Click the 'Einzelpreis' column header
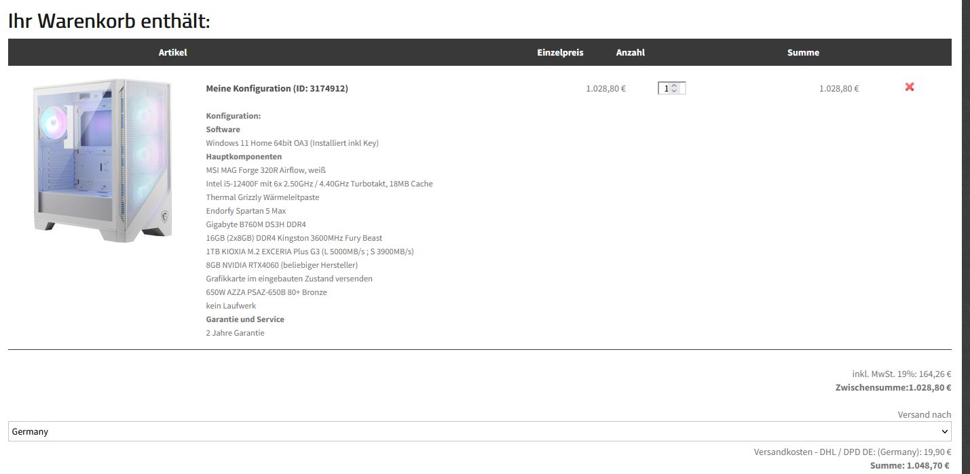 pos(560,52)
